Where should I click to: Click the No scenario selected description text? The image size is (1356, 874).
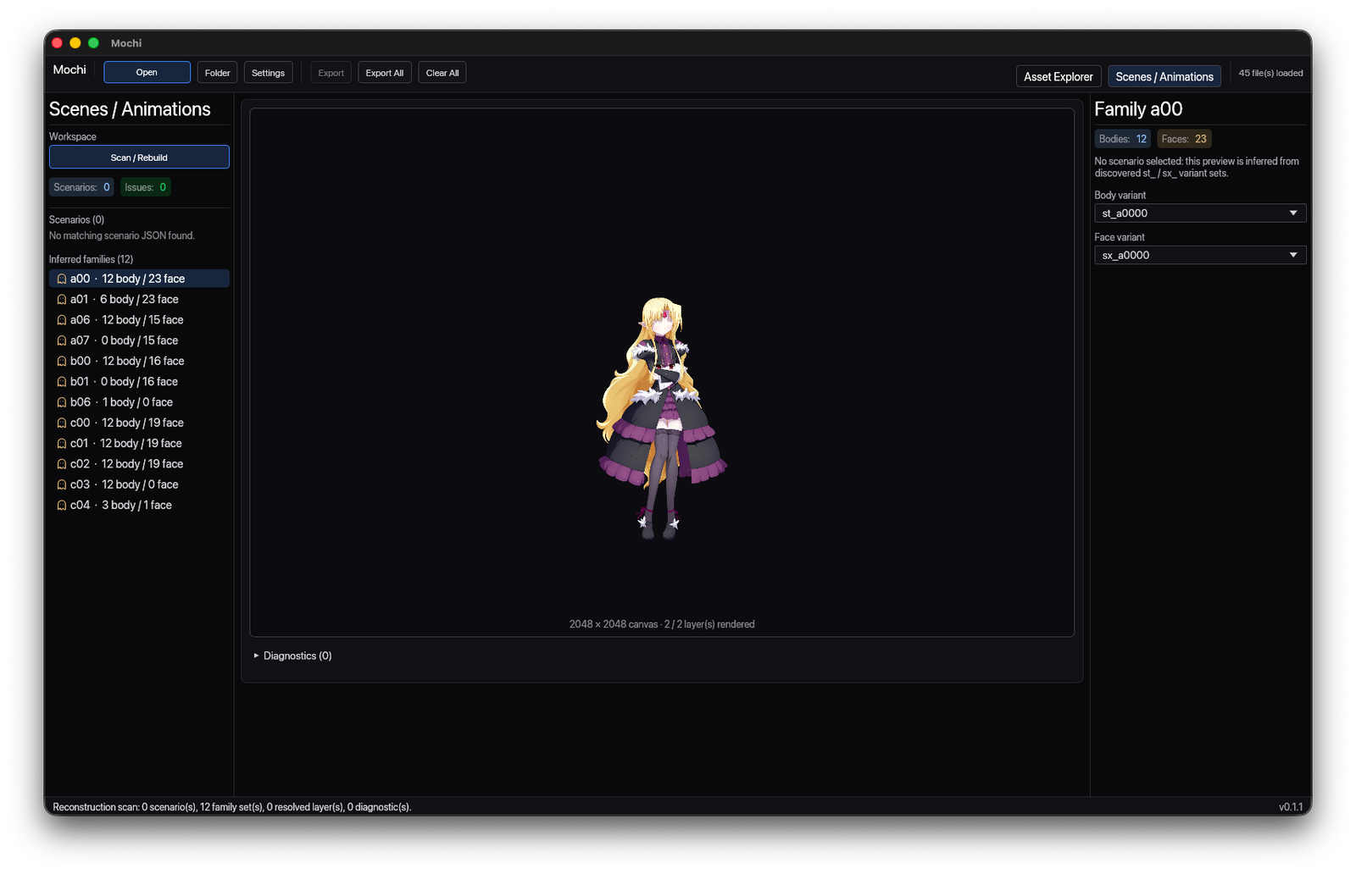[x=1197, y=167]
